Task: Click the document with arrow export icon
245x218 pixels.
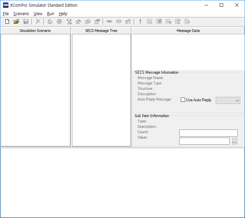Action: (97, 22)
